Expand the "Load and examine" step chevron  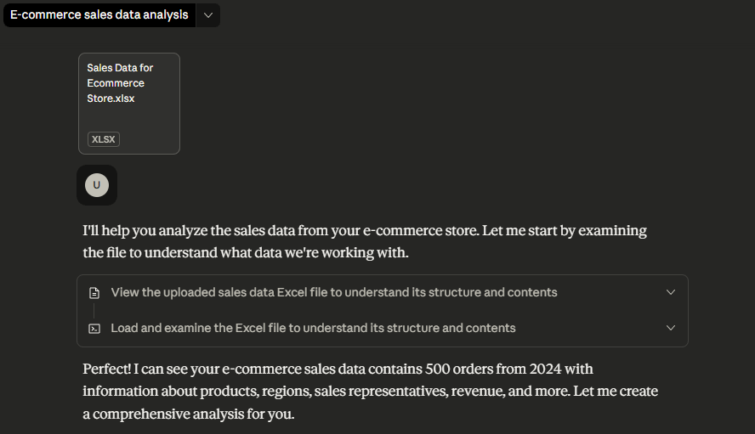[671, 328]
